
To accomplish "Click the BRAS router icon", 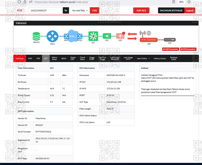I will [53, 36].
